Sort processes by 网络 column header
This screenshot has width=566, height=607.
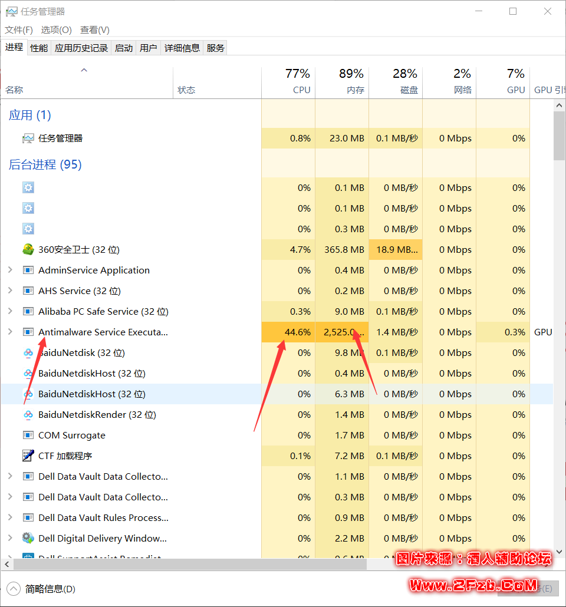[449, 83]
